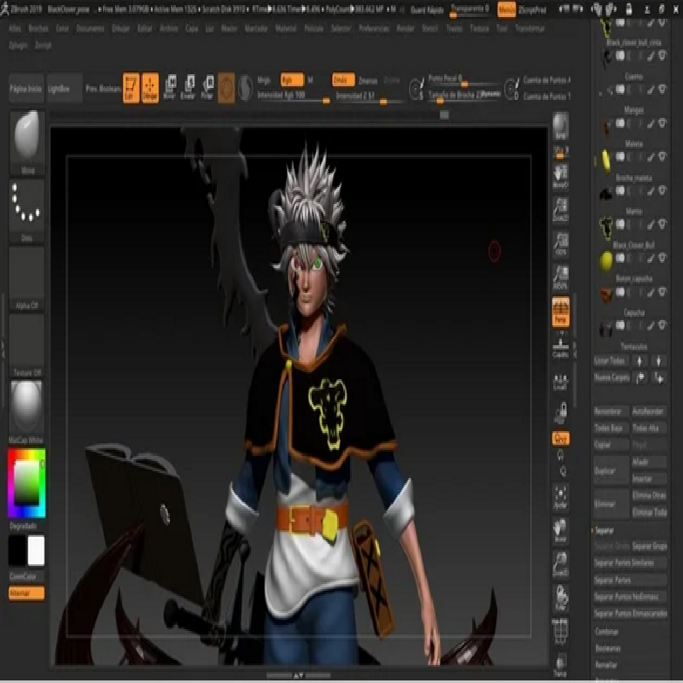Toggle Local symmetry button on right shelf
Screen dimensions: 683x683
point(561,381)
